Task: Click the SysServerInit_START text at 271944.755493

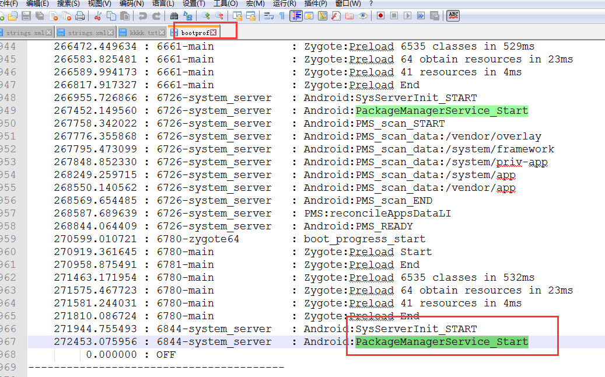Action: pos(416,329)
